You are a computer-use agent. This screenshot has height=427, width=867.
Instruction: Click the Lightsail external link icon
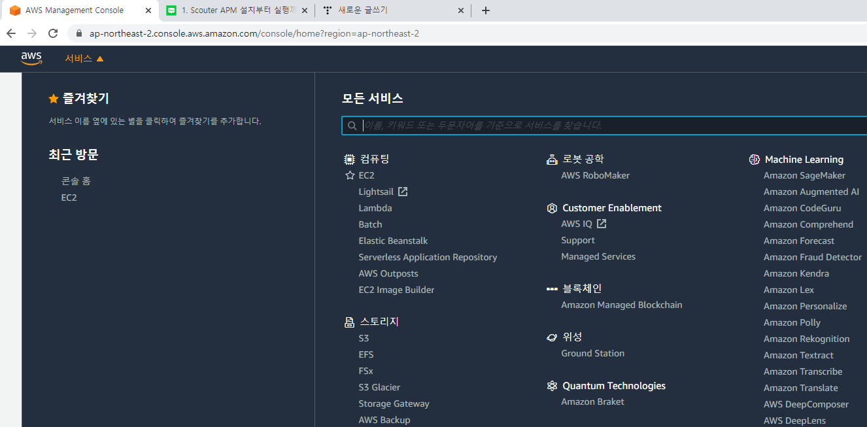coord(403,192)
